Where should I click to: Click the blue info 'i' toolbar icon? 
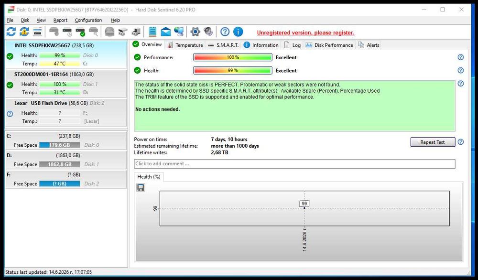238,32
